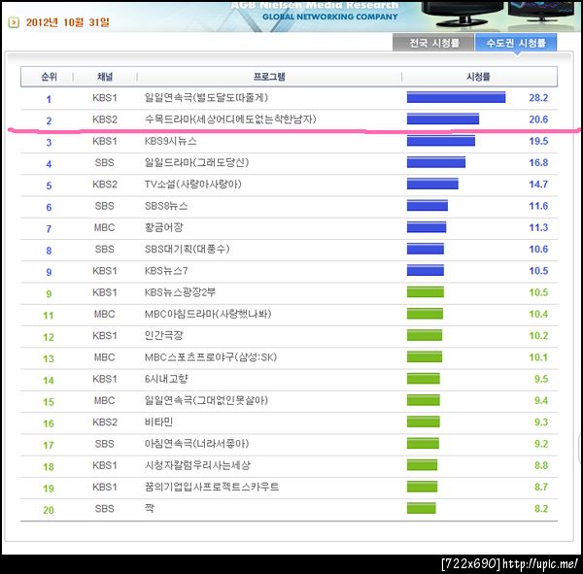This screenshot has height=574, width=583.
Task: Select program MBC아침드라마(사랑했나봐)
Action: (208, 314)
